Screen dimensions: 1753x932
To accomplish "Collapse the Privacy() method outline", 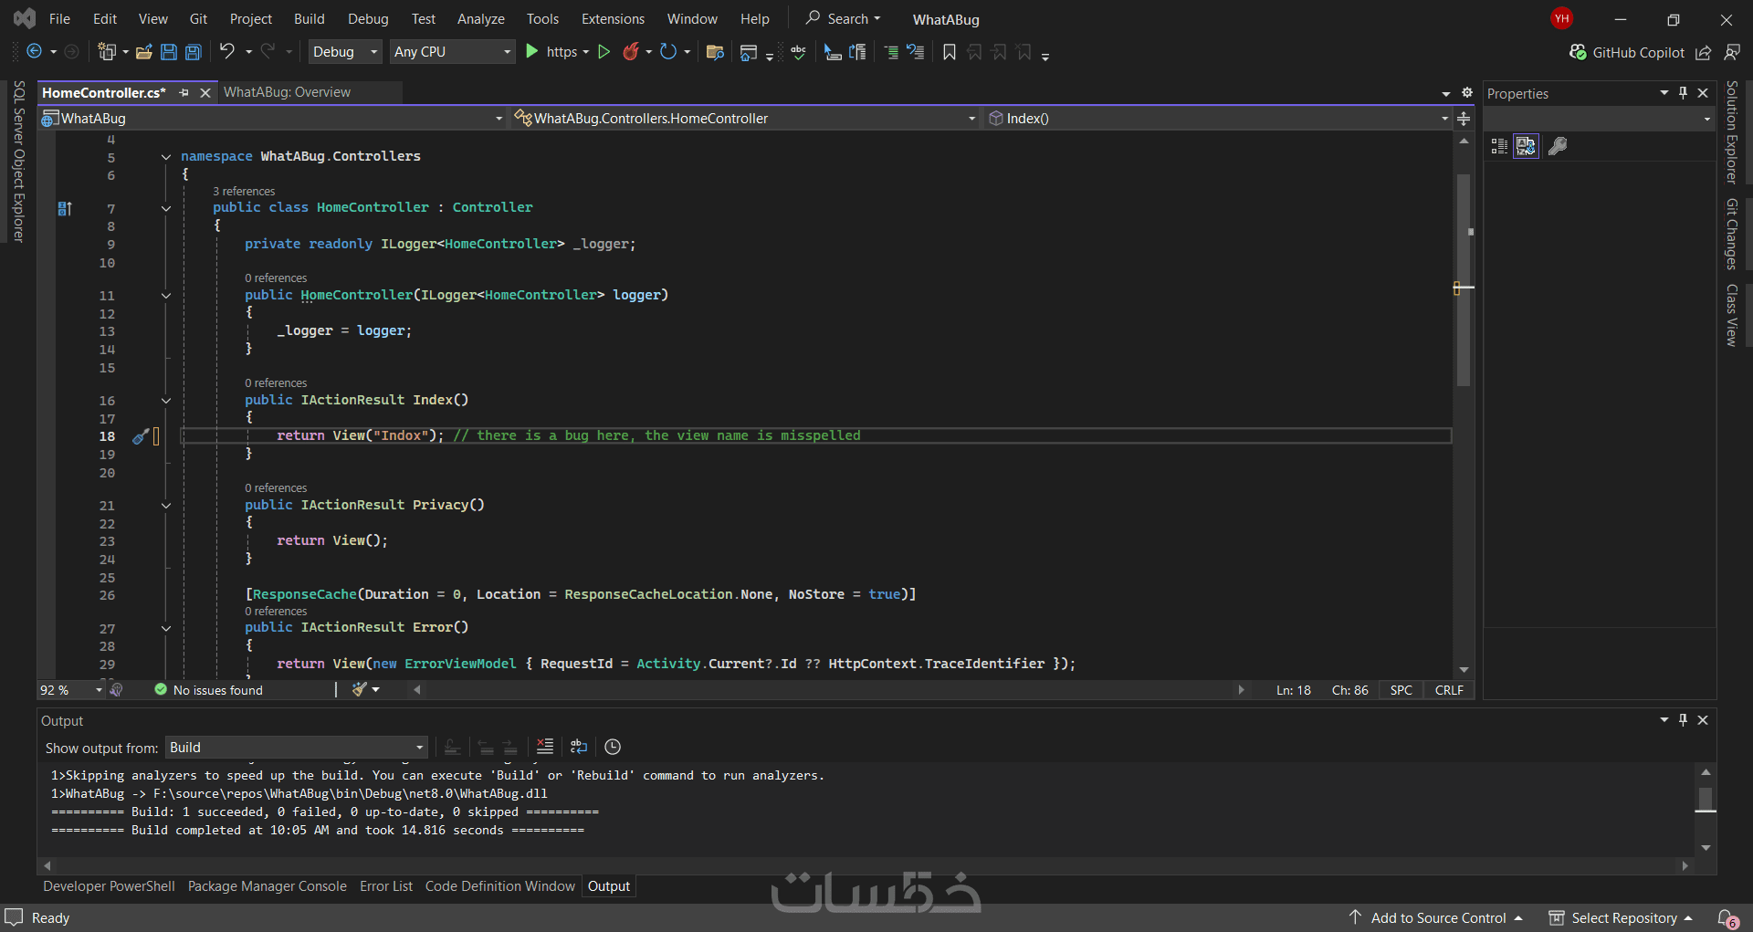I will [x=166, y=506].
